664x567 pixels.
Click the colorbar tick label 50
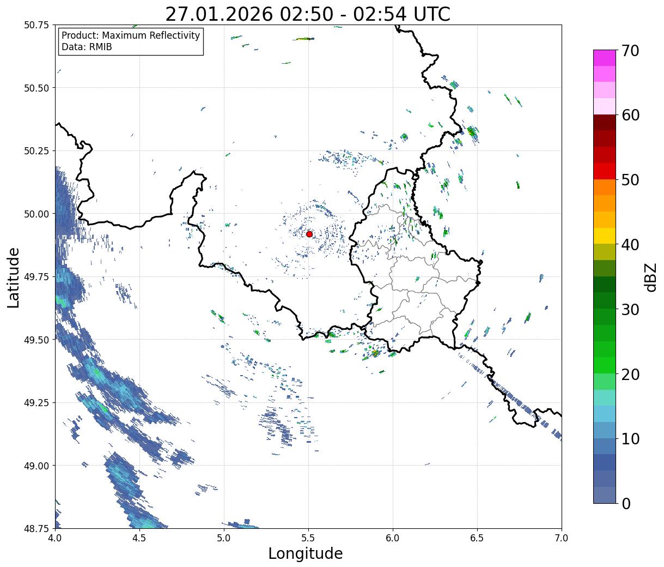point(630,180)
